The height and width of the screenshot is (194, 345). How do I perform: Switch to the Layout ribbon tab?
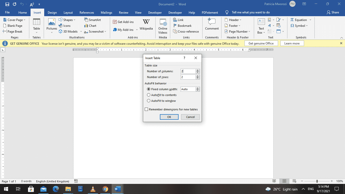click(68, 13)
